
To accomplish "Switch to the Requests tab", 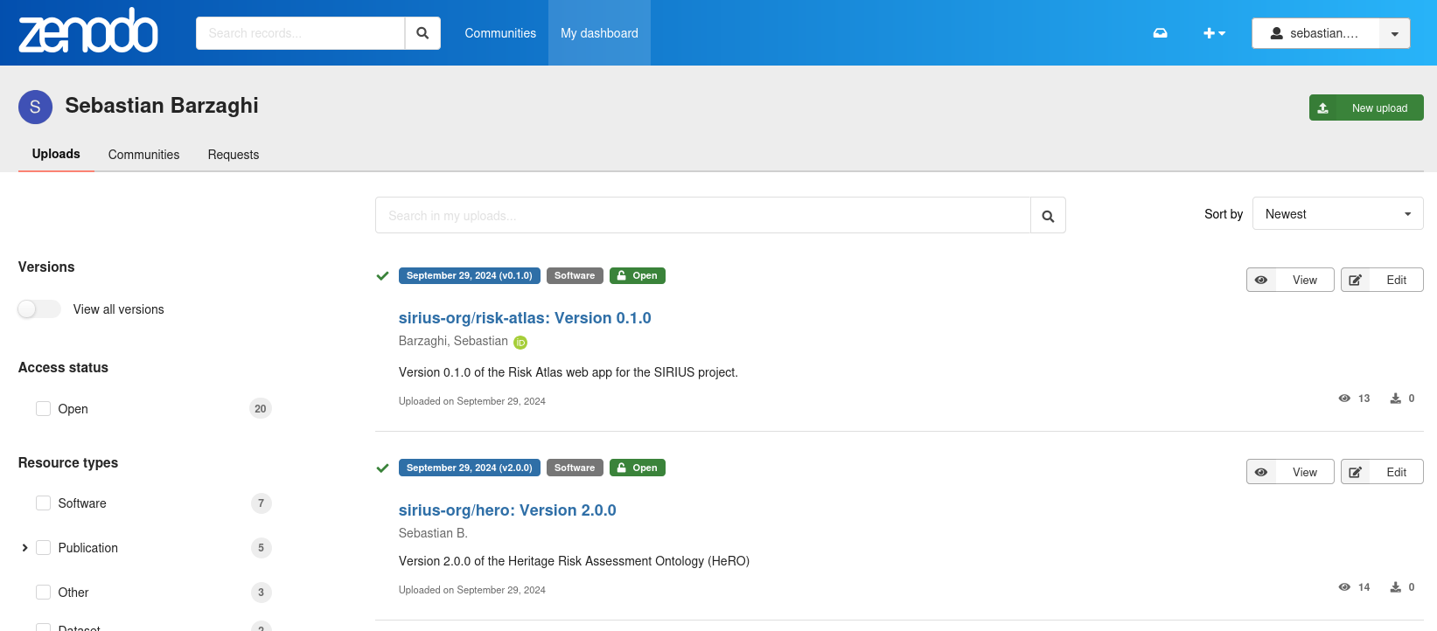I will click(x=233, y=155).
